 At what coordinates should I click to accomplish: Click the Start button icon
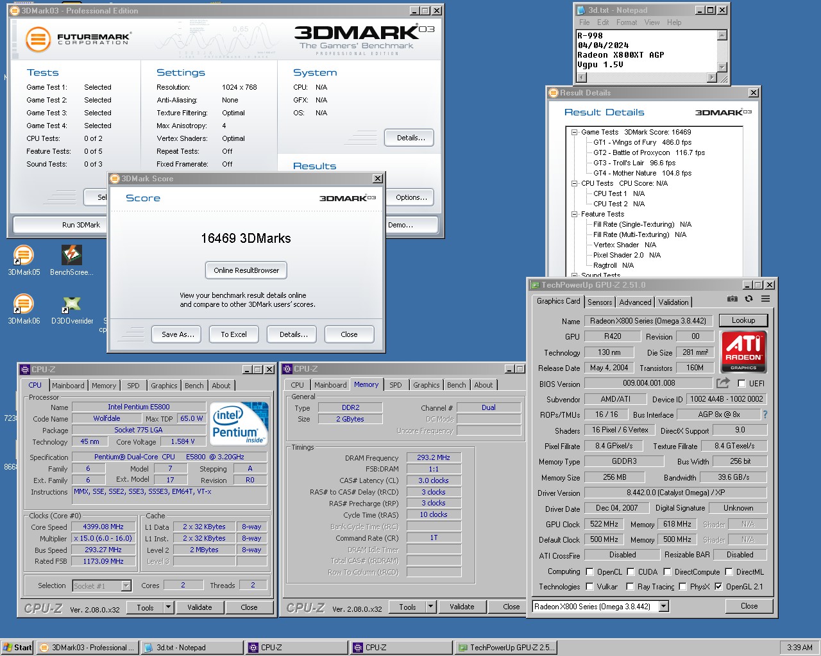pyautogui.click(x=17, y=648)
